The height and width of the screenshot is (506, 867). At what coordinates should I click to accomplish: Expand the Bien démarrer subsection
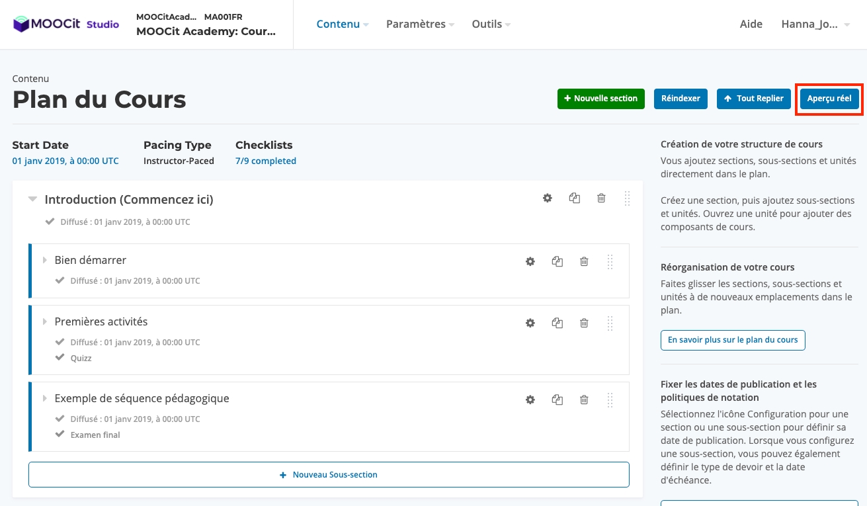tap(45, 260)
